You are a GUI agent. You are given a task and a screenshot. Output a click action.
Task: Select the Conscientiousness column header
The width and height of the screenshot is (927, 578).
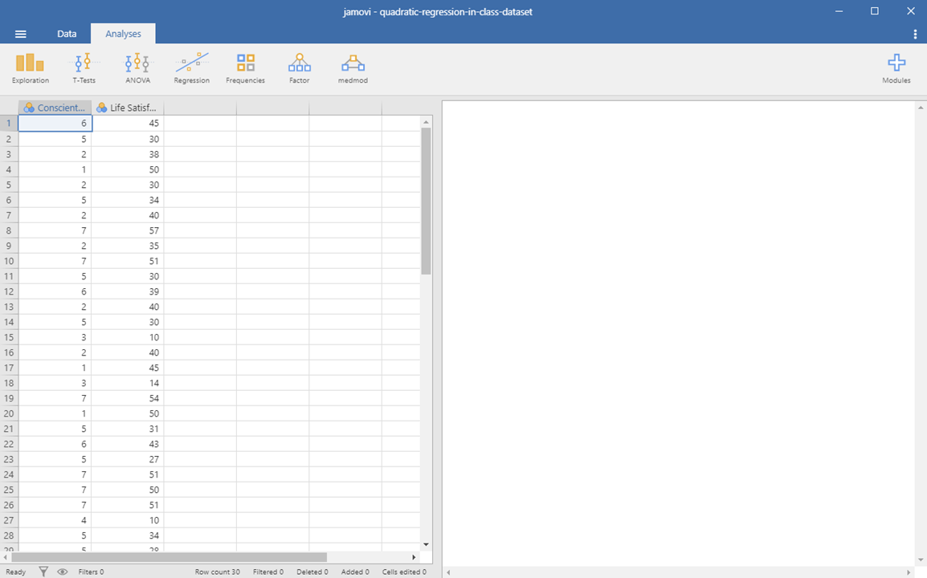[55, 108]
